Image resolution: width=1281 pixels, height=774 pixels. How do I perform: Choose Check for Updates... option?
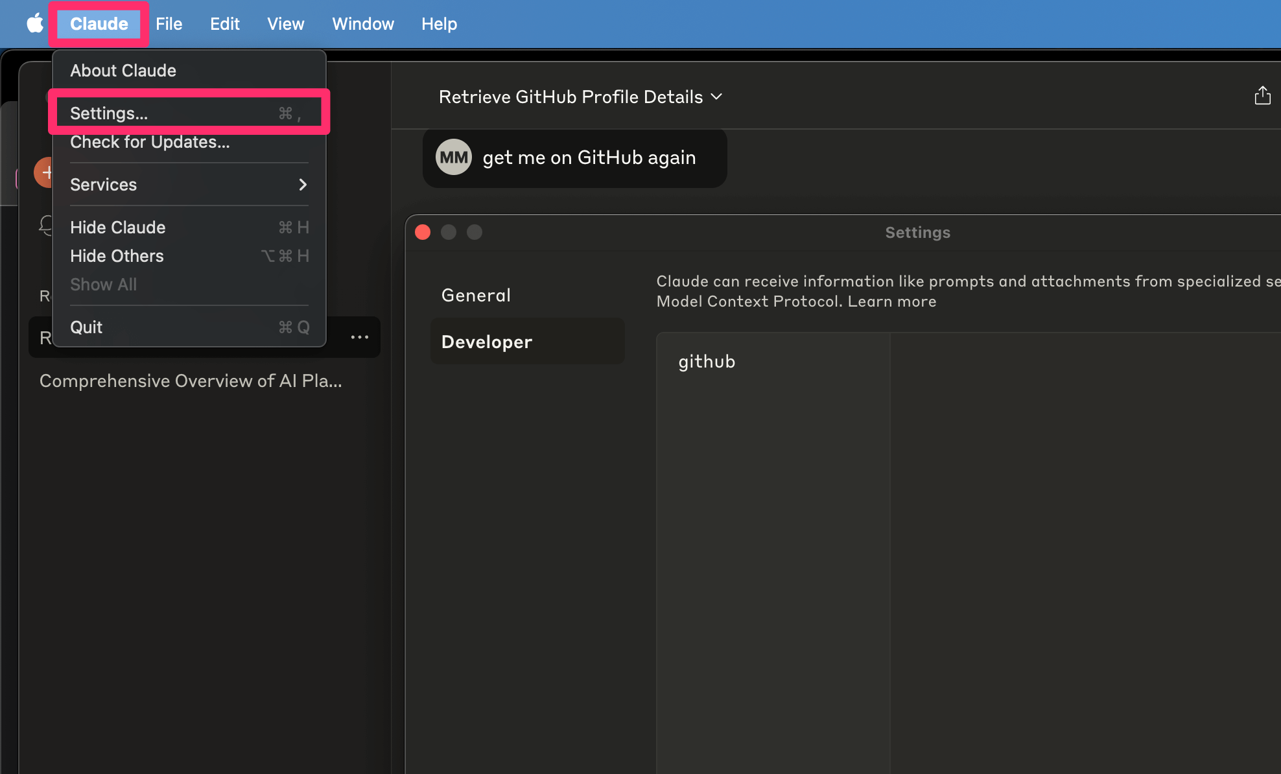pos(150,143)
